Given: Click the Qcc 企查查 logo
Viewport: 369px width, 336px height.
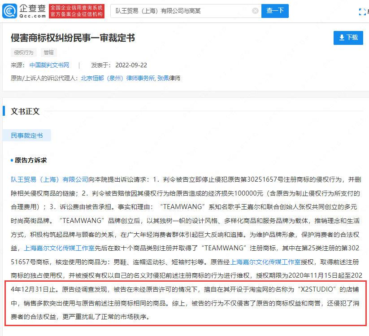Looking at the screenshot, I should point(24,10).
